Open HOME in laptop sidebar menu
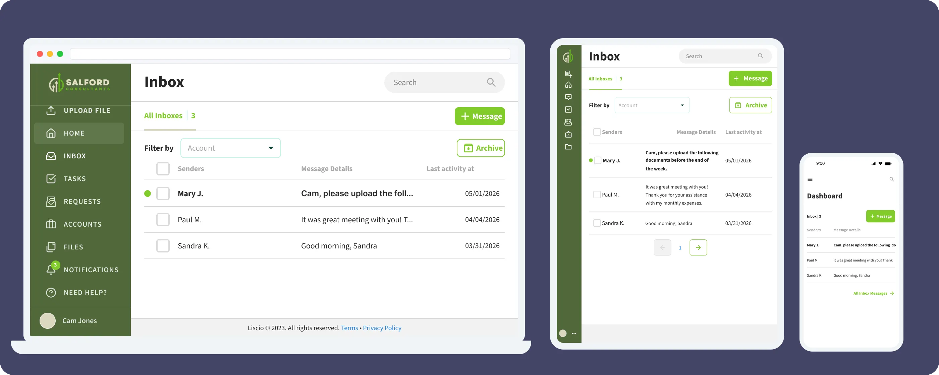Screen dimensions: 939x375 click(x=79, y=133)
